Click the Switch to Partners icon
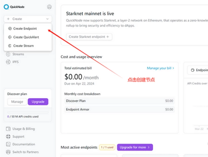 8,152
